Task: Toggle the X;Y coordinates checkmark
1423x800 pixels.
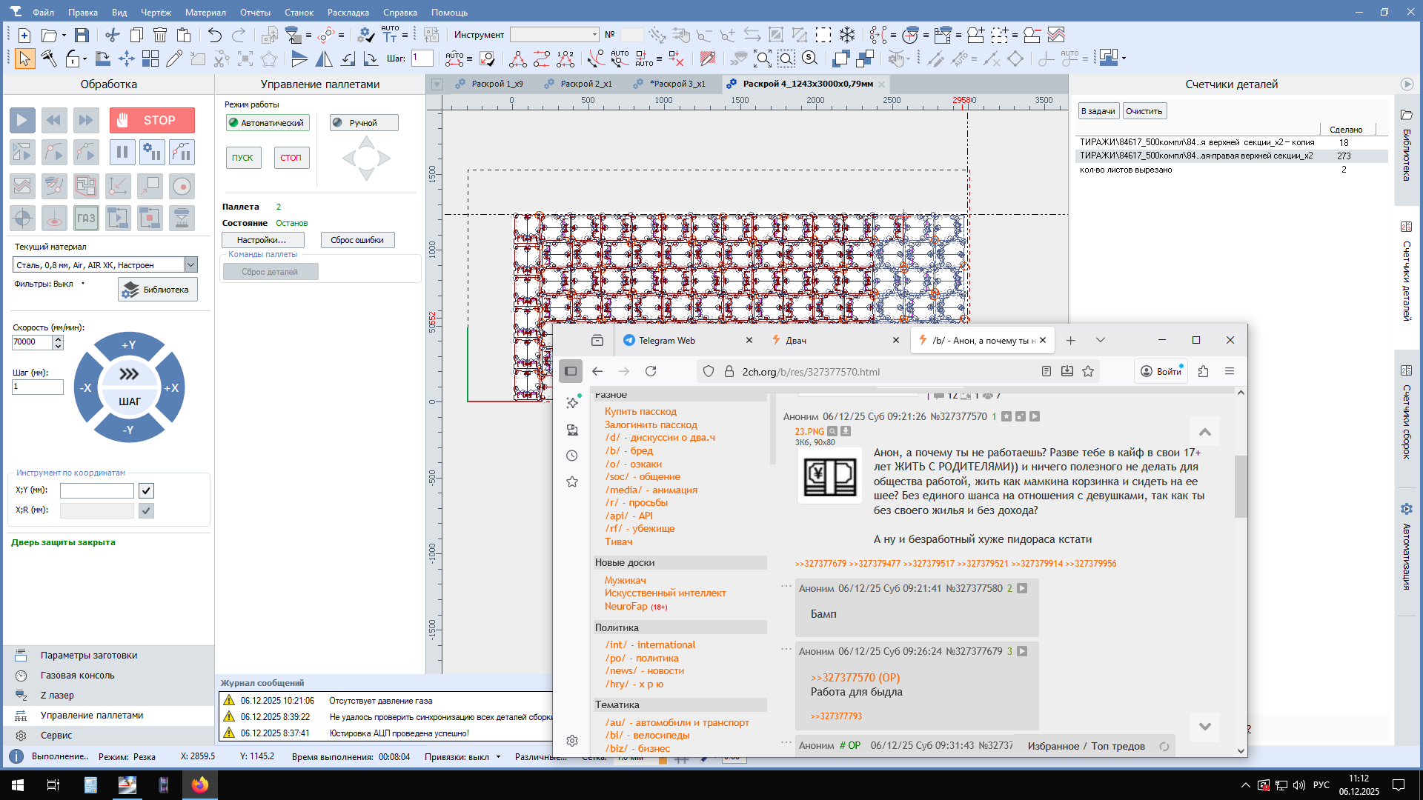Action: click(146, 490)
